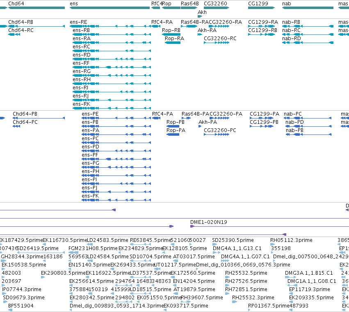Pick the ens-RI transcript

(112, 92)
